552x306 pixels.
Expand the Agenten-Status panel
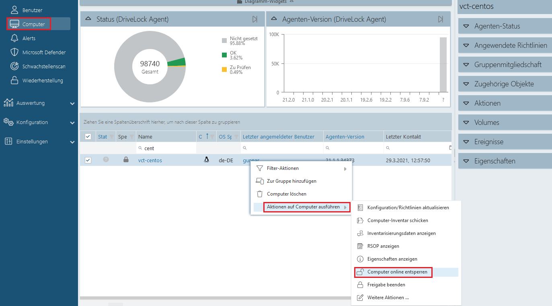pyautogui.click(x=466, y=26)
